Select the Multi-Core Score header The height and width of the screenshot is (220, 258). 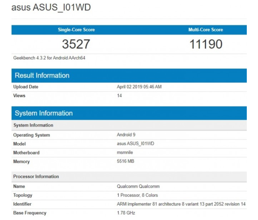[206, 30]
